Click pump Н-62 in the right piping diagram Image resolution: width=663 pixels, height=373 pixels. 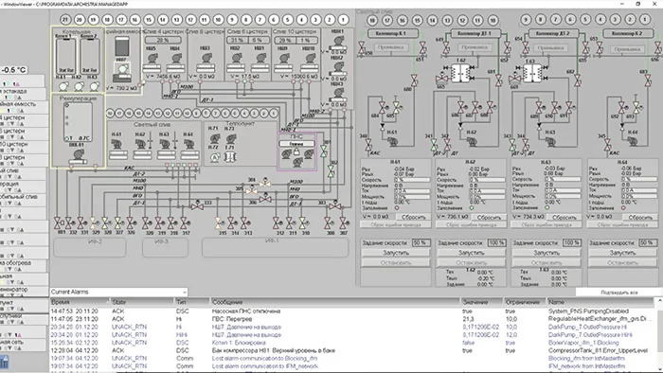click(472, 141)
